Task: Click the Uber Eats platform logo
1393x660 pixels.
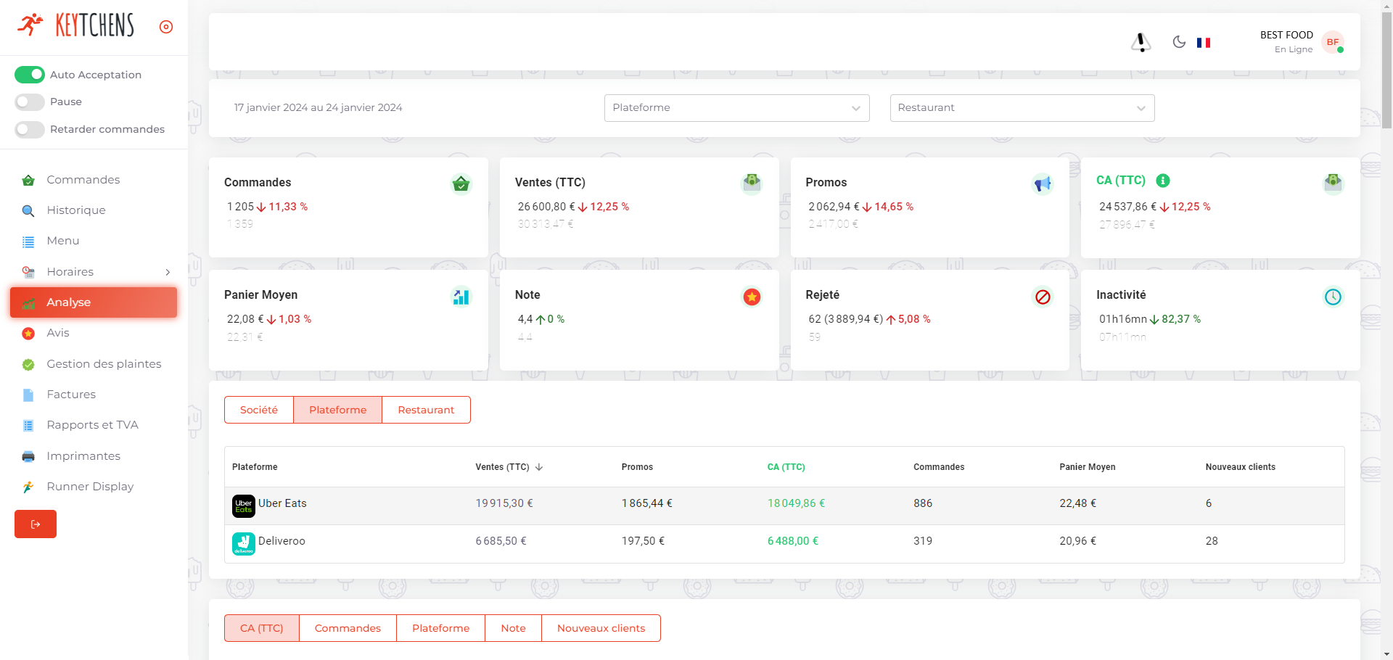Action: coord(243,506)
